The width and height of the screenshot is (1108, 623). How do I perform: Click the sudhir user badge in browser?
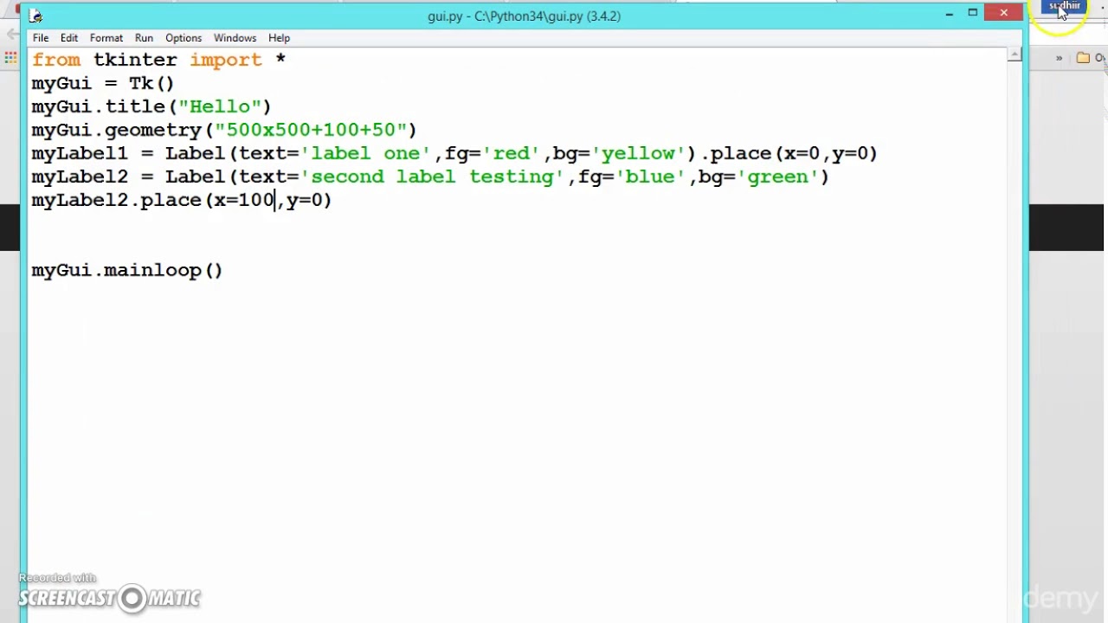click(x=1066, y=6)
